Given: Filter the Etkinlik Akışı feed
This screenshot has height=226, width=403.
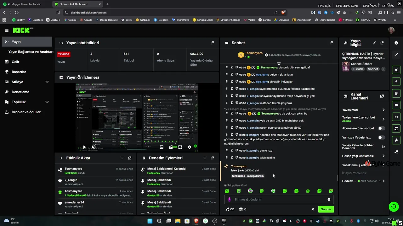Looking at the screenshot, I should click(122, 158).
